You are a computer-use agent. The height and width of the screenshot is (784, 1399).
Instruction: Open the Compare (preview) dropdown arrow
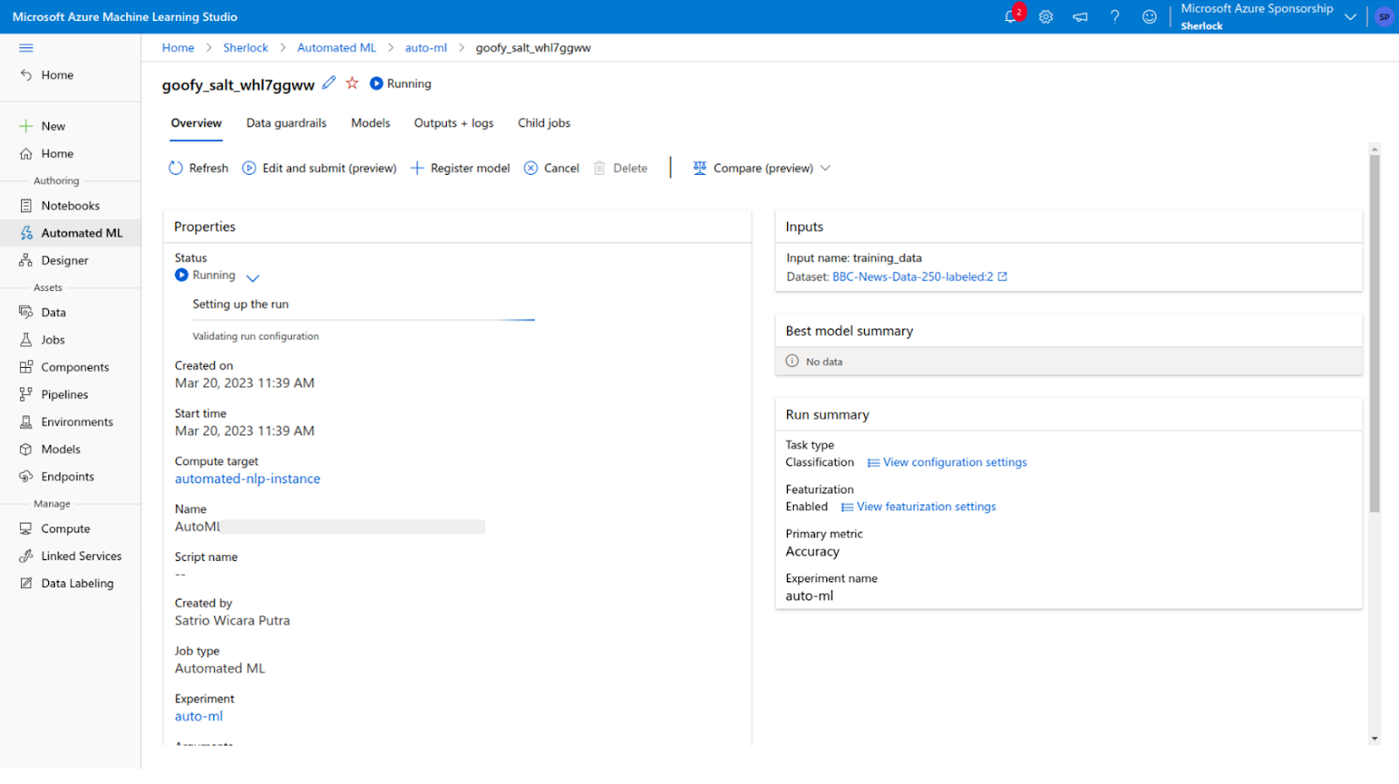click(825, 168)
